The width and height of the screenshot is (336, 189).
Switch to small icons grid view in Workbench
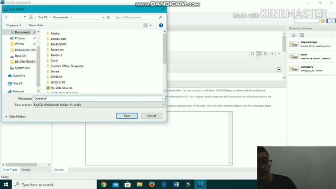tap(259, 54)
